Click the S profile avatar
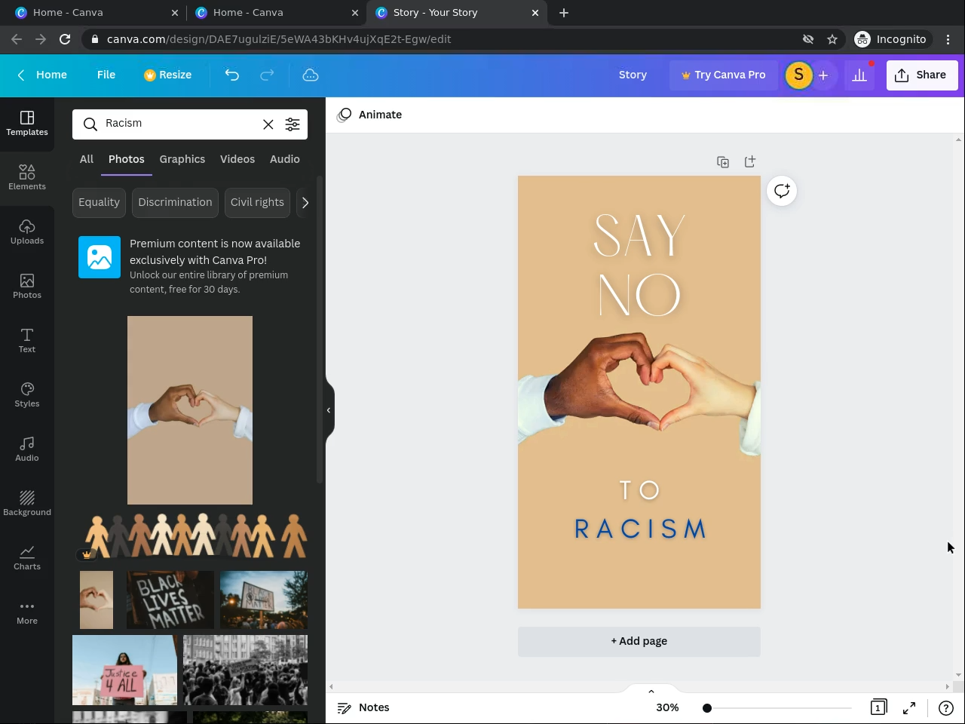 tap(799, 75)
